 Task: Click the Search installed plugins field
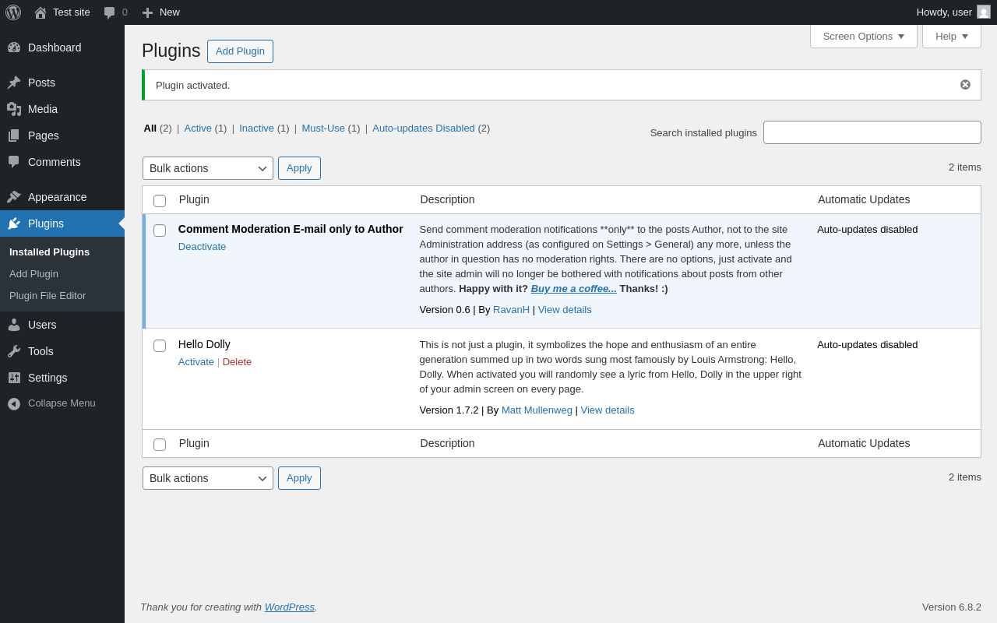pyautogui.click(x=872, y=132)
